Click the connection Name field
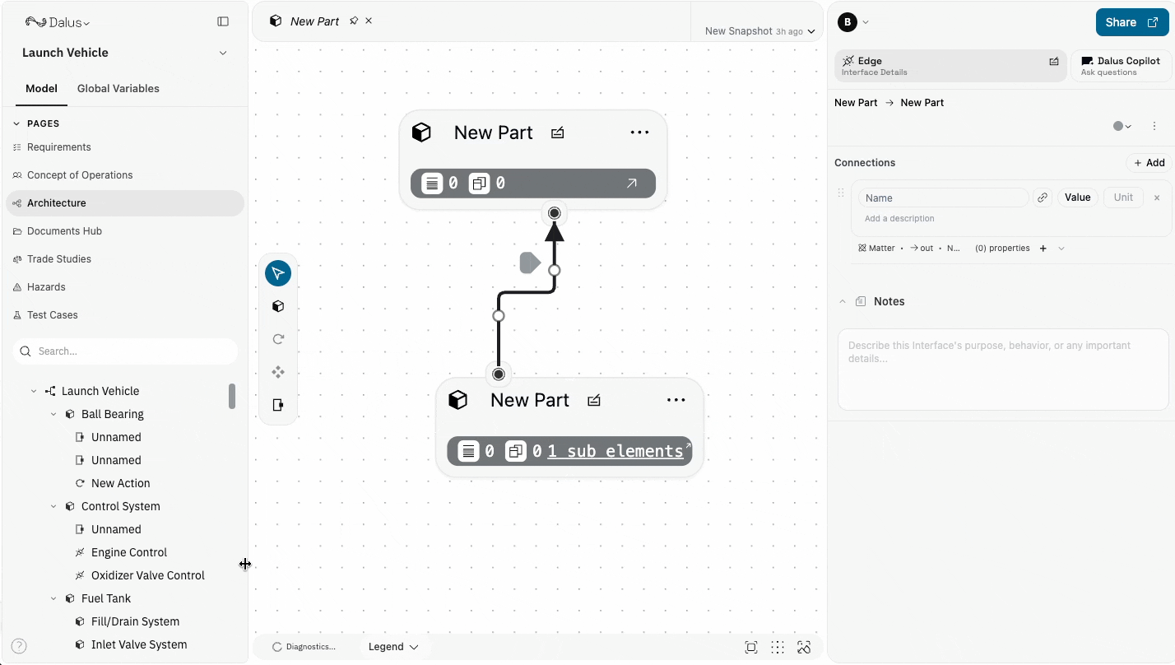The image size is (1175, 665). (943, 198)
